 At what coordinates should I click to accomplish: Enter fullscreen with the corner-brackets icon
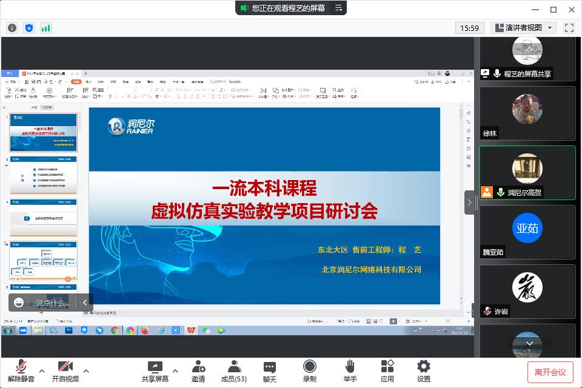[569, 28]
